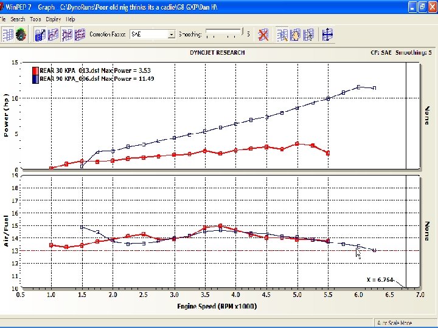Click the blue curve peak point at 6.0 RPM
This screenshot has width=438, height=328.
(359, 87)
